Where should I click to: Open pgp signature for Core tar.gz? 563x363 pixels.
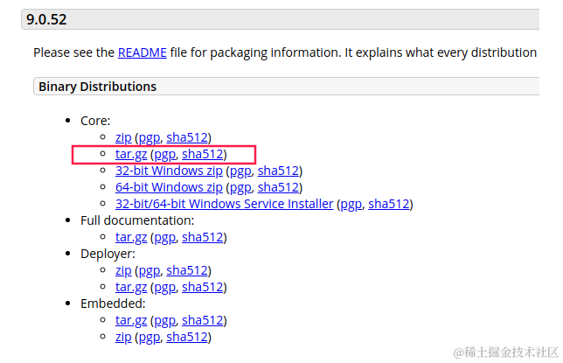165,154
